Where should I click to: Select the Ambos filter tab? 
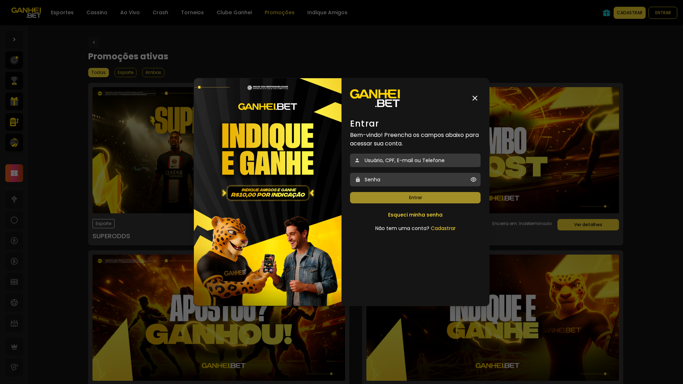pos(153,73)
